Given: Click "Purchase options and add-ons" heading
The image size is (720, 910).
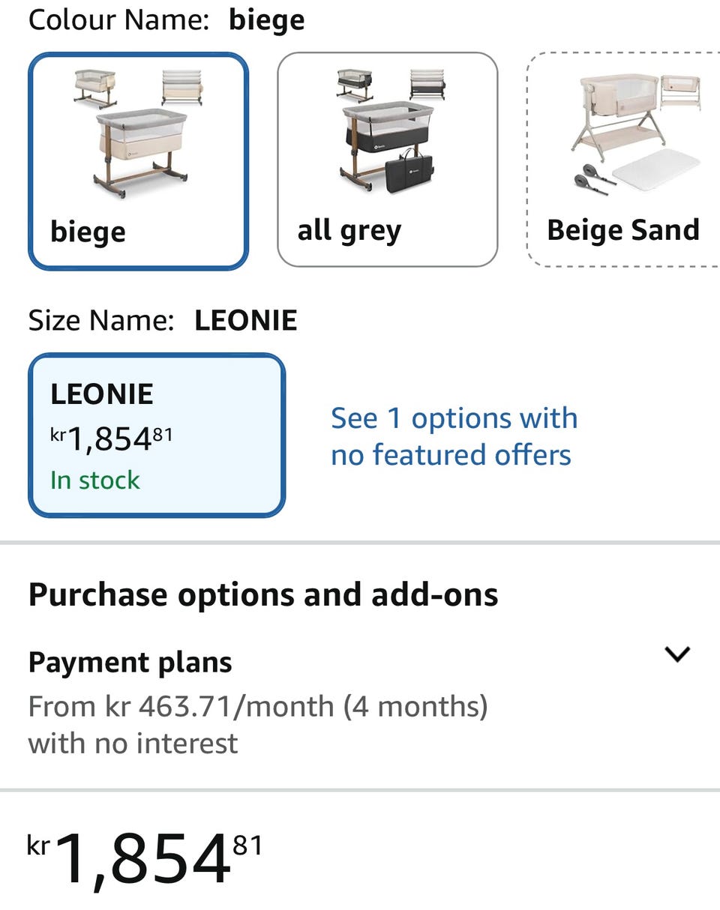Looking at the screenshot, I should [263, 595].
